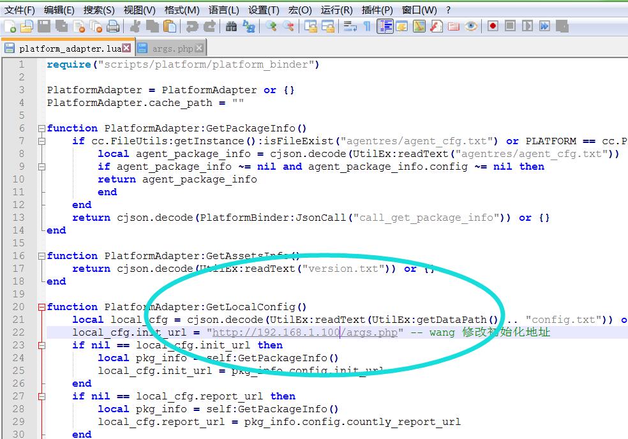Image resolution: width=628 pixels, height=439 pixels.
Task: Click the Zoom In magnifier icon
Action: pyautogui.click(x=272, y=26)
